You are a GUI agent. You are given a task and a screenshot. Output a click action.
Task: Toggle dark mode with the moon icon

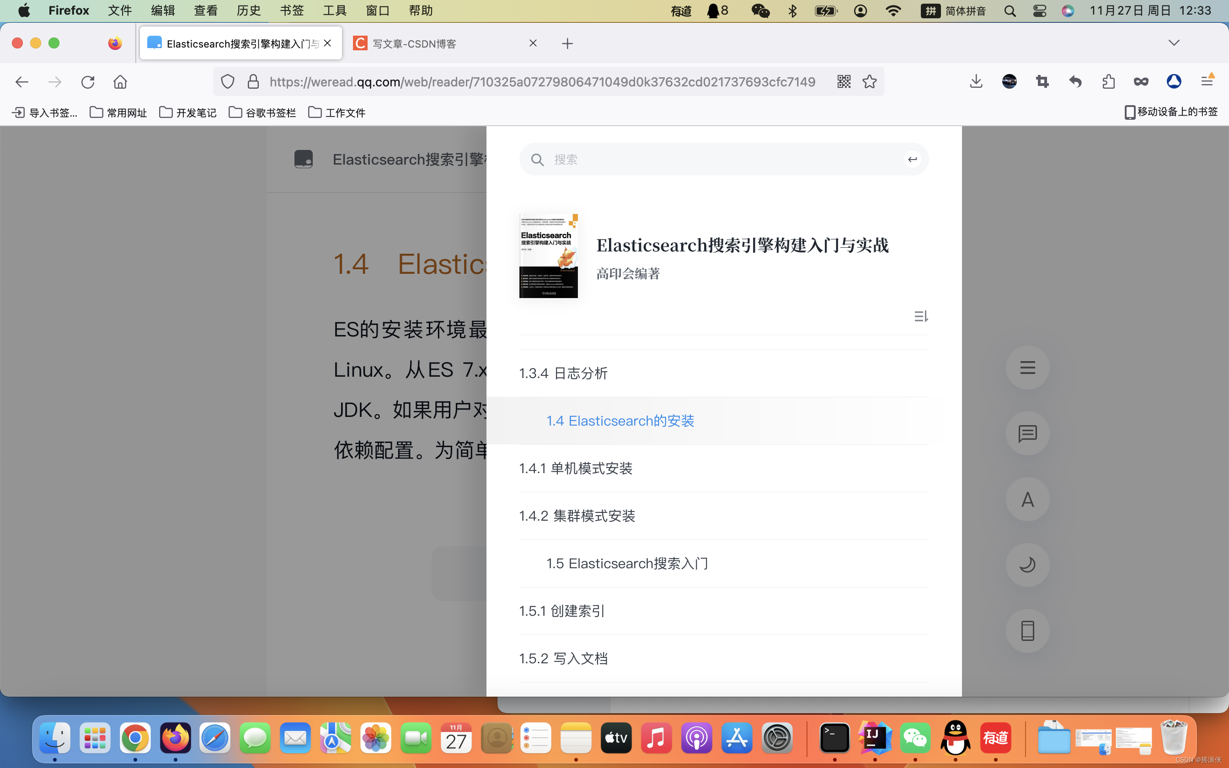[x=1027, y=565]
